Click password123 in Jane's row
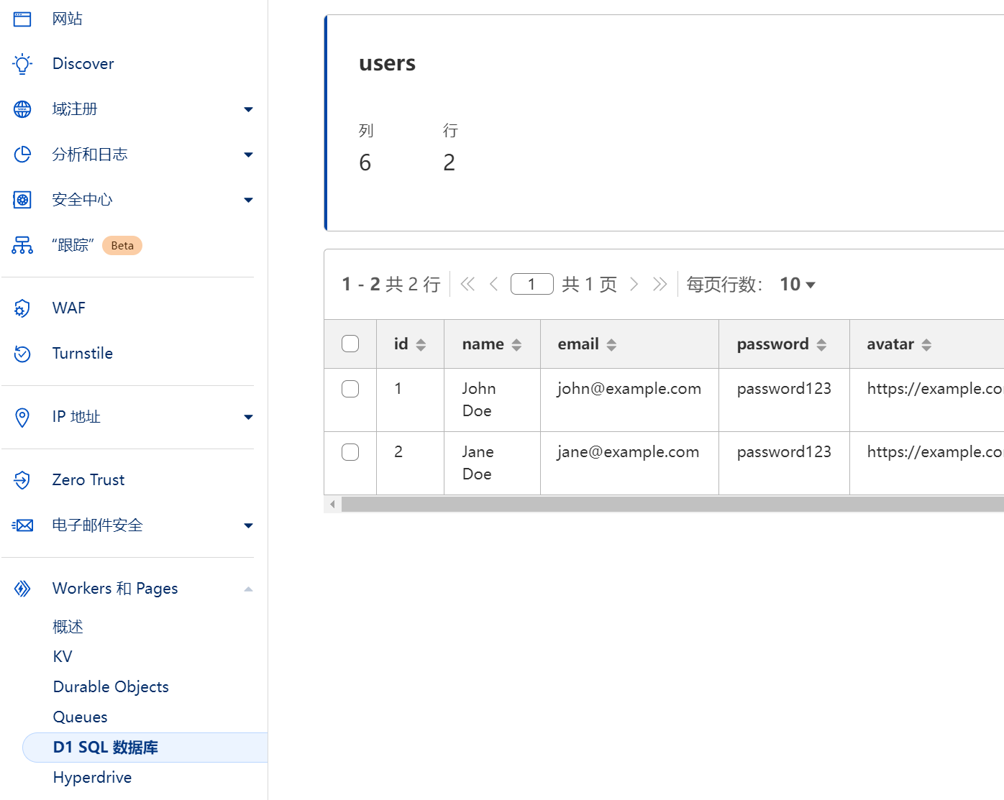The width and height of the screenshot is (1004, 800). (x=784, y=452)
